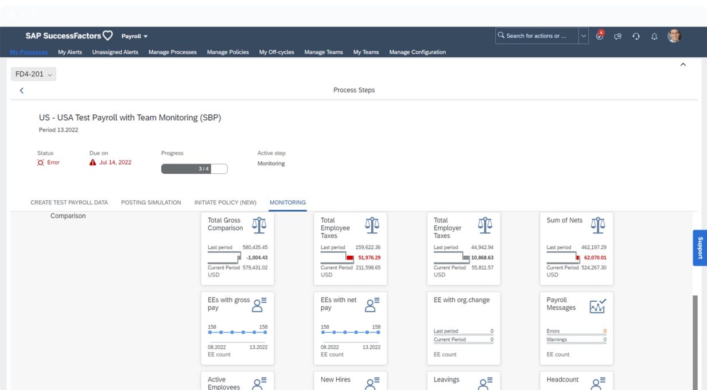
Task: Expand the search box dropdown arrow
Action: [584, 36]
